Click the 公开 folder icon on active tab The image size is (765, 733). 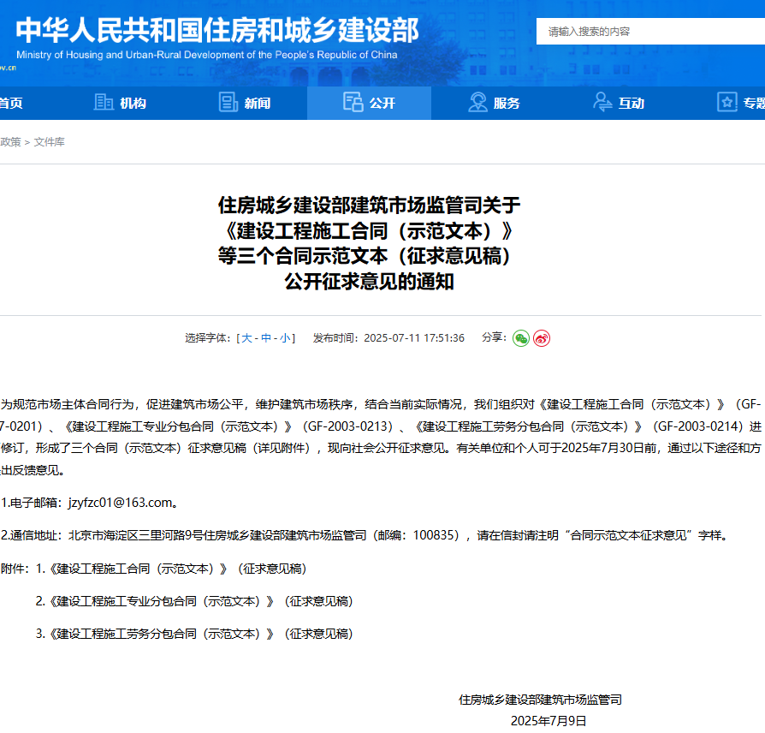(353, 101)
